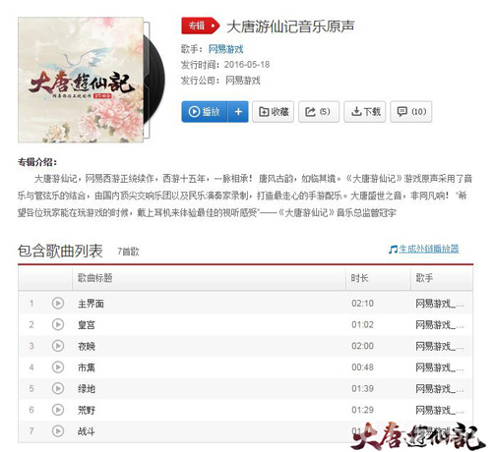
Task: Play track 5 绿地
Action: coord(58,388)
